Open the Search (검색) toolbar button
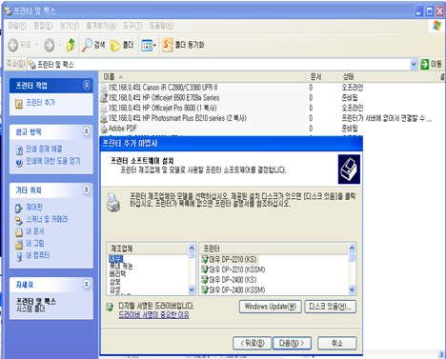Viewport: 446px width, 359px height. [x=93, y=45]
